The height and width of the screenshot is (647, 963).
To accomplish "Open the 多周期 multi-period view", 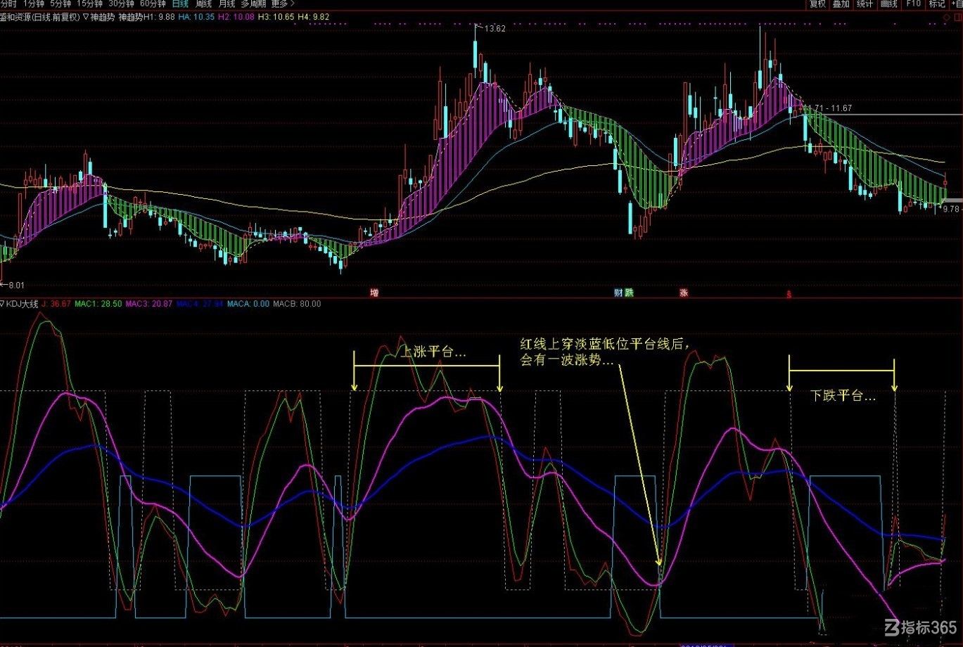I will 253,4.
